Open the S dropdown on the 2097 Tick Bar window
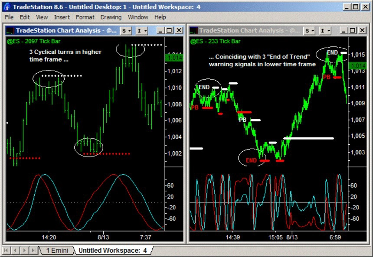The width and height of the screenshot is (373, 257). click(126, 31)
